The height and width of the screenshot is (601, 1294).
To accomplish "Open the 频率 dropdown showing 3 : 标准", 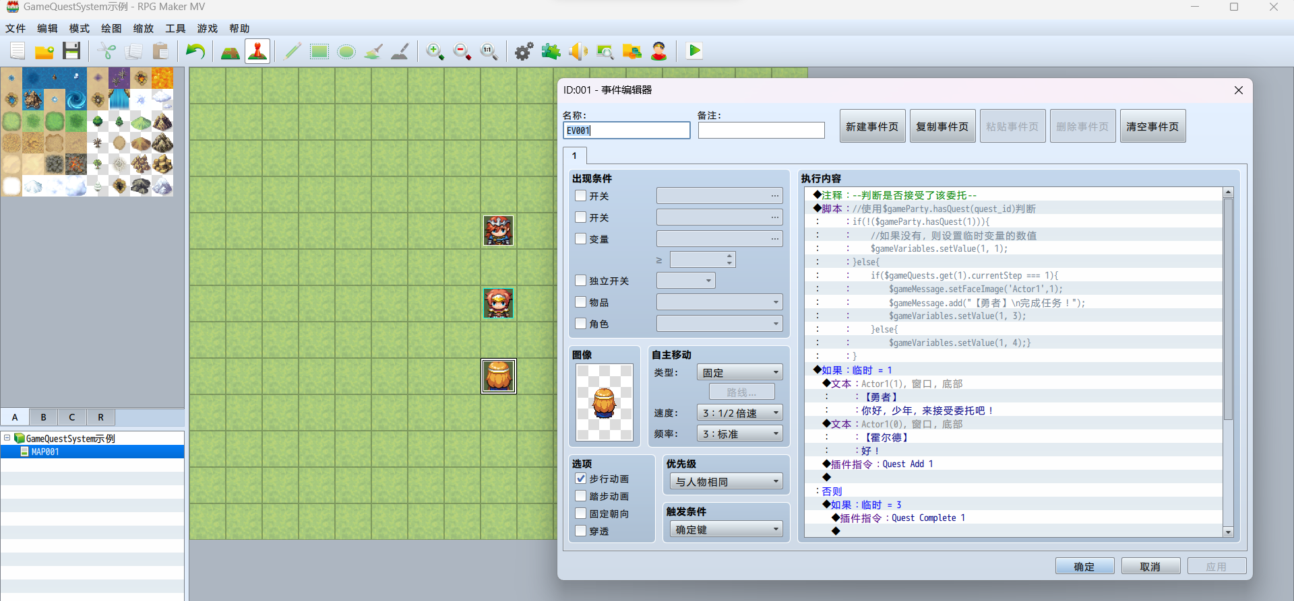I will coord(740,433).
